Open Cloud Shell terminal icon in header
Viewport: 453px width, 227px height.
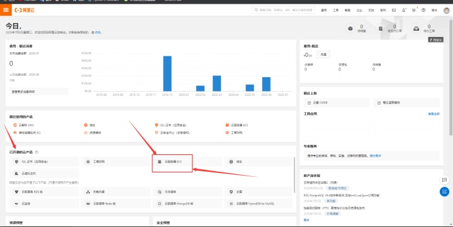(394, 11)
